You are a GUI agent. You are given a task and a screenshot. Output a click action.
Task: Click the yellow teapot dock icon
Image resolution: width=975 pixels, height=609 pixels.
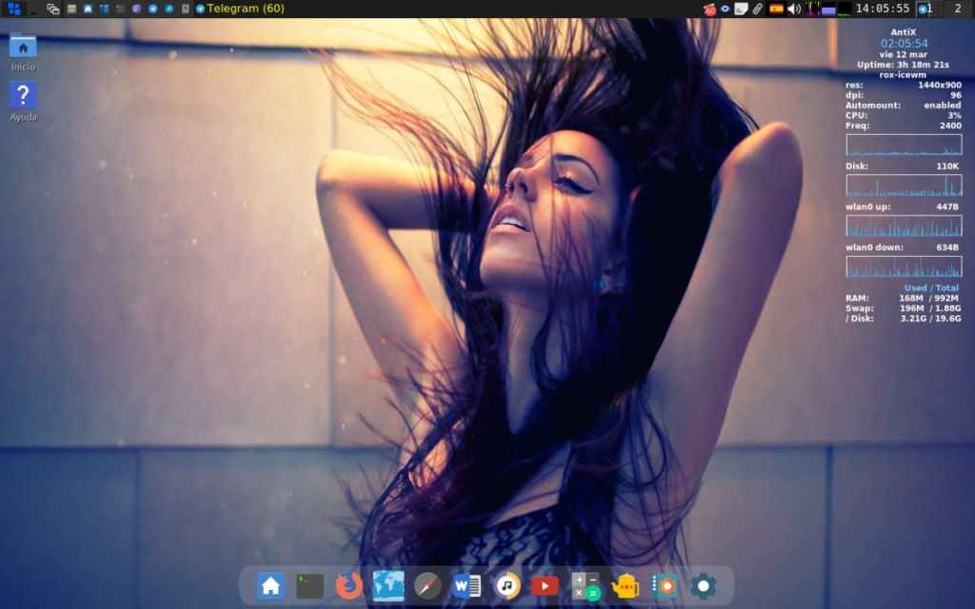(625, 585)
